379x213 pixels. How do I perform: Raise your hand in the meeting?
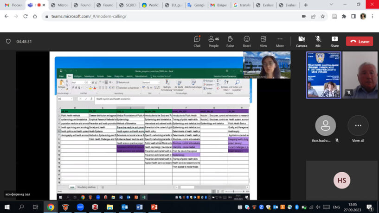pos(230,41)
